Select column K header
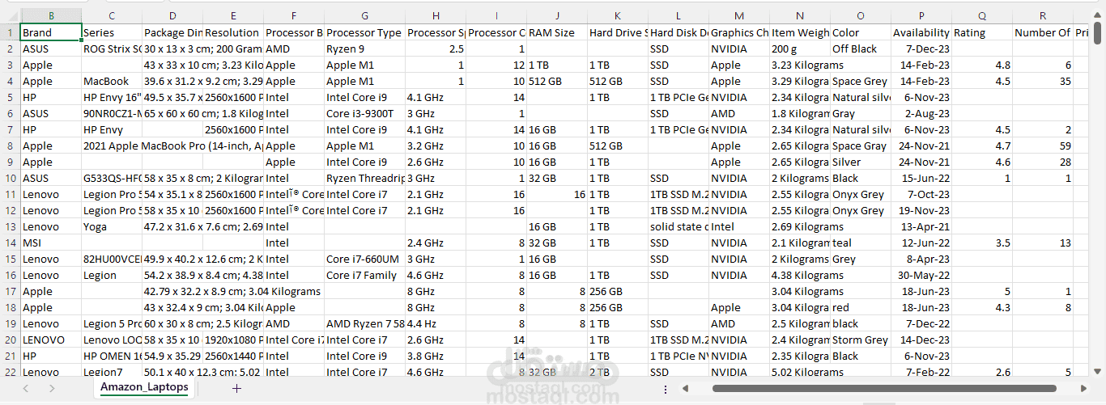The image size is (1106, 405). [x=618, y=16]
